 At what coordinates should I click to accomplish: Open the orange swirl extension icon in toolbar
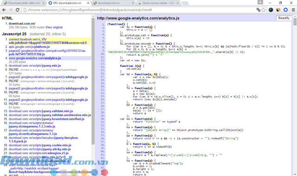pyautogui.click(x=278, y=10)
